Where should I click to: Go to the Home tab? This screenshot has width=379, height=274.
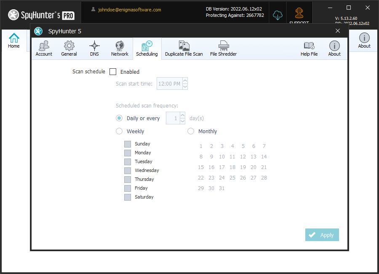click(14, 40)
